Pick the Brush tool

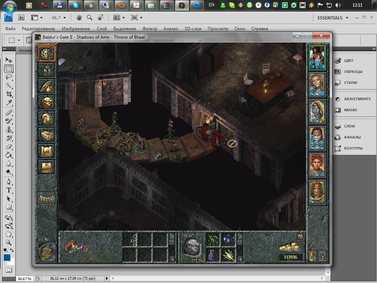click(9, 121)
